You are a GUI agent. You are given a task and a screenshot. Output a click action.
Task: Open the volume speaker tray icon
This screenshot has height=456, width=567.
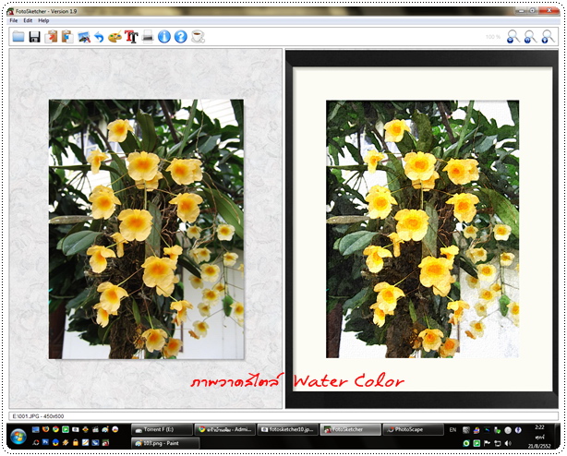point(508,443)
